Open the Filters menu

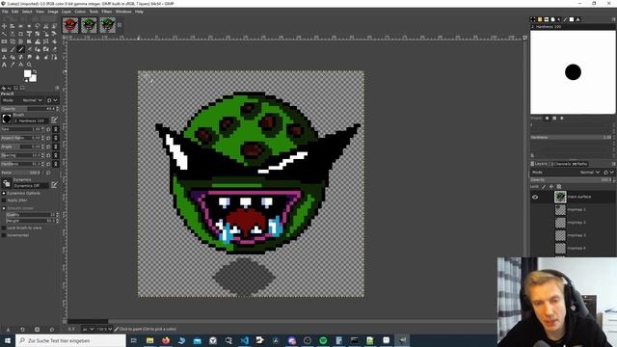(107, 12)
